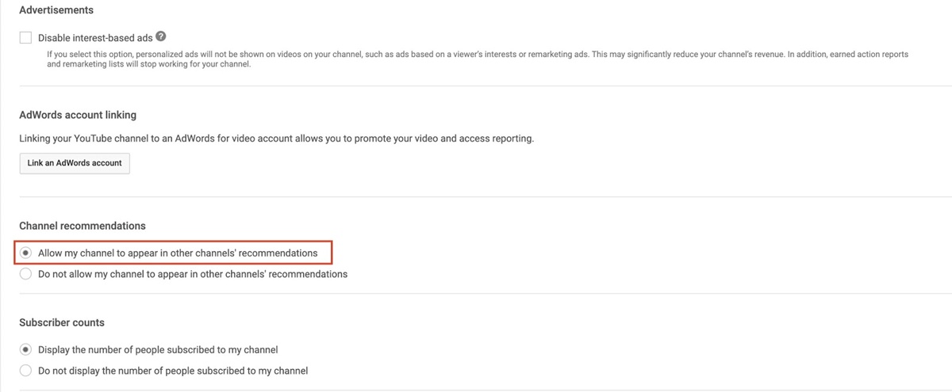Click the help icon beside interest-based ads
The image size is (952, 392).
click(161, 36)
